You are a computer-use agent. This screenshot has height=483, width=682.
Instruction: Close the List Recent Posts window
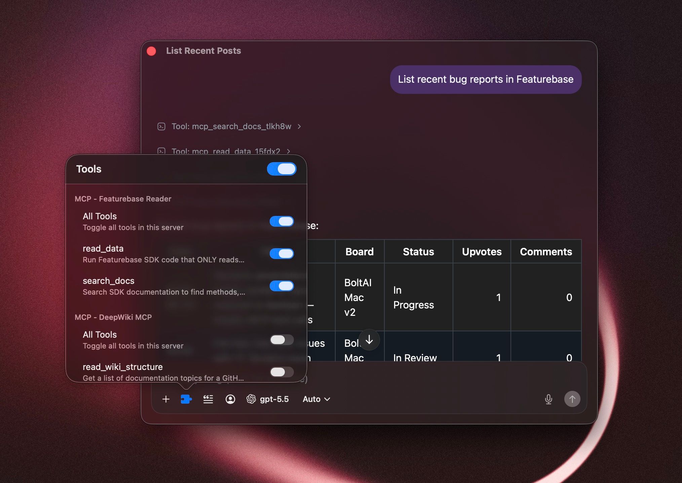pos(151,51)
